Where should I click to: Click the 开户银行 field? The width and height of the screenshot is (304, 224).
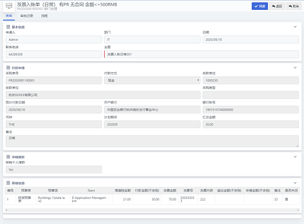pyautogui.click(x=152, y=109)
